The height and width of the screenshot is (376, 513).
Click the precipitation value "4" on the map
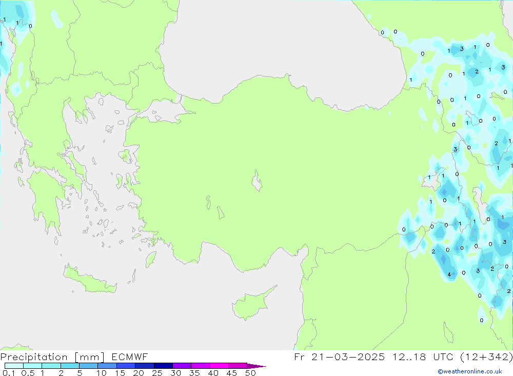coord(449,274)
